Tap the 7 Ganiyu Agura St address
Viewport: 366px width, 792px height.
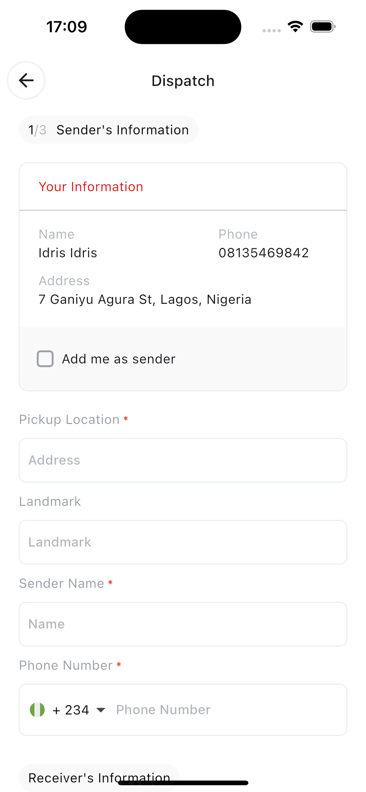[x=145, y=299]
